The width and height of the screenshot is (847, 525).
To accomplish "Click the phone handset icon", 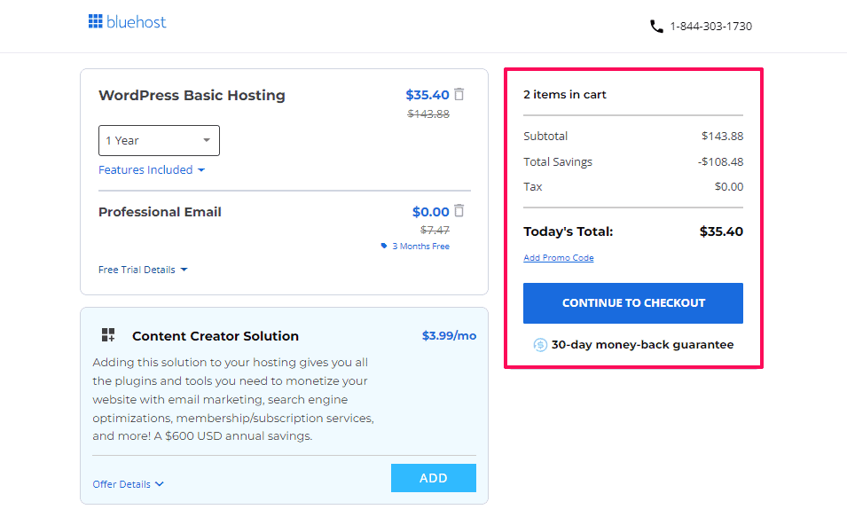I will point(656,27).
